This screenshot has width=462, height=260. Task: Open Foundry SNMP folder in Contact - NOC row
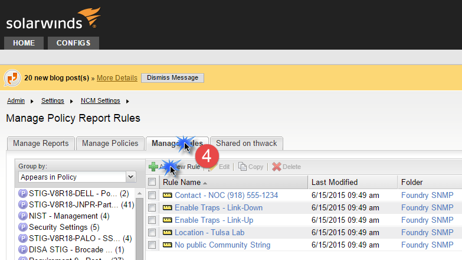point(427,196)
